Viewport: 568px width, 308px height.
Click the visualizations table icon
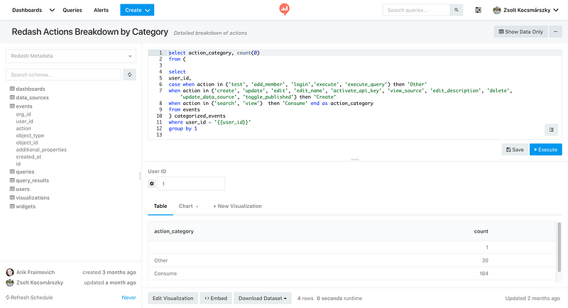pyautogui.click(x=12, y=197)
